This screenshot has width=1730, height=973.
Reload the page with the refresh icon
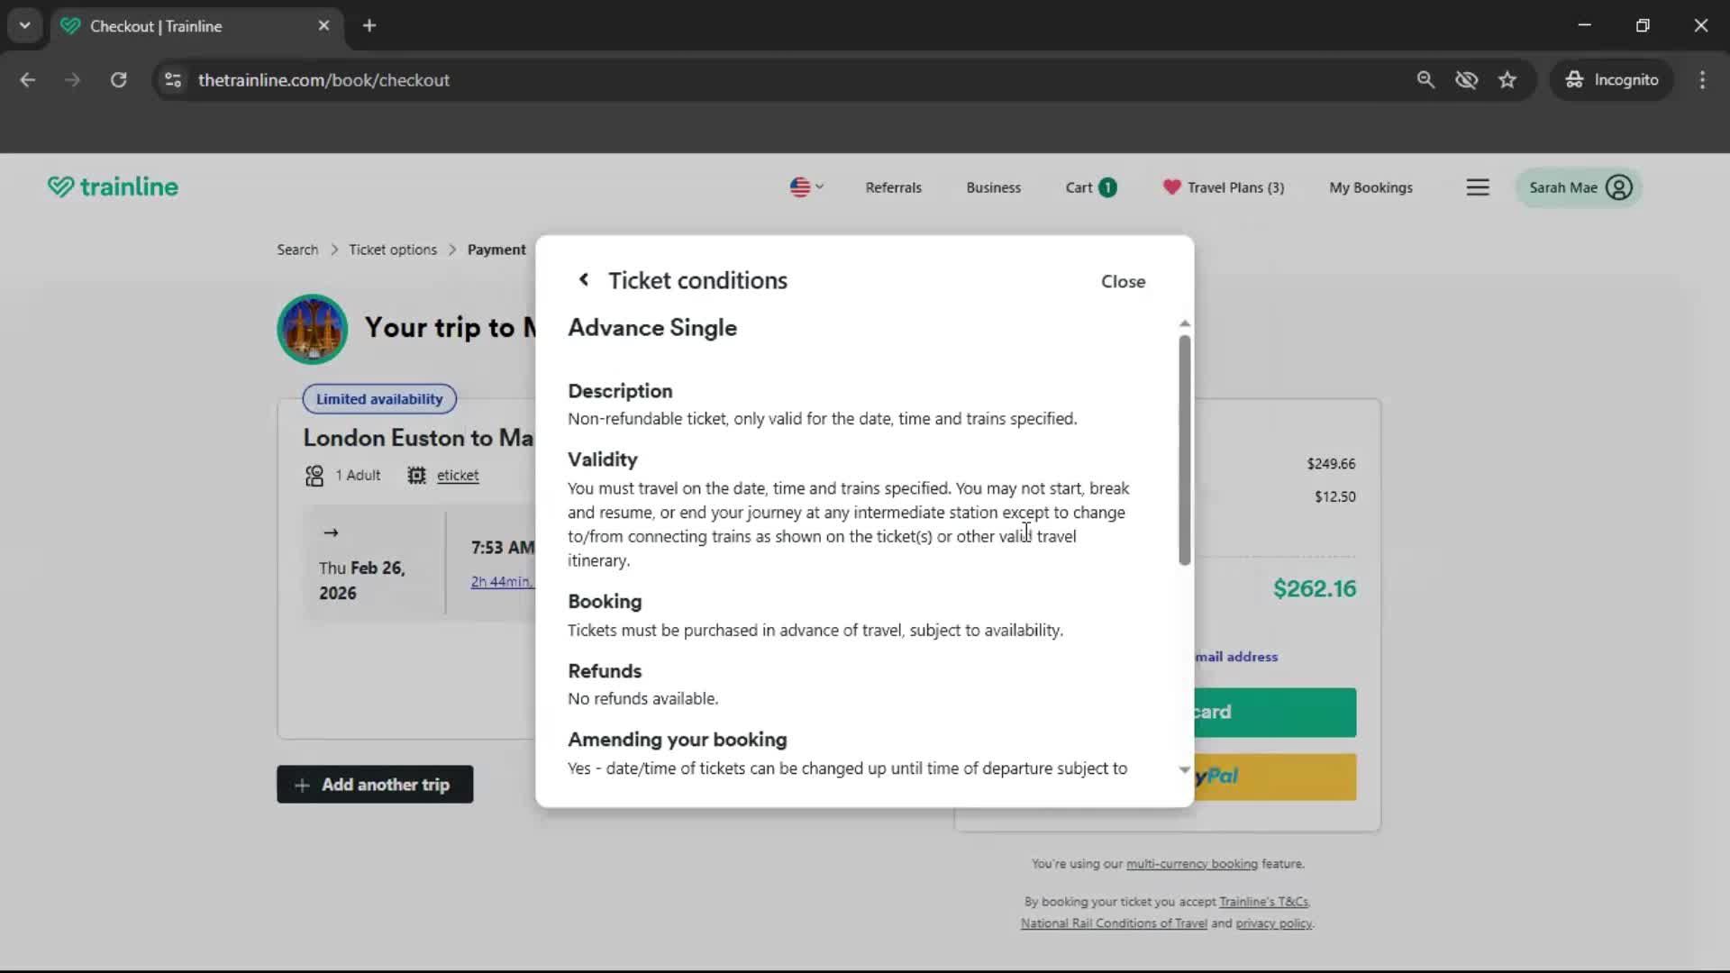118,79
